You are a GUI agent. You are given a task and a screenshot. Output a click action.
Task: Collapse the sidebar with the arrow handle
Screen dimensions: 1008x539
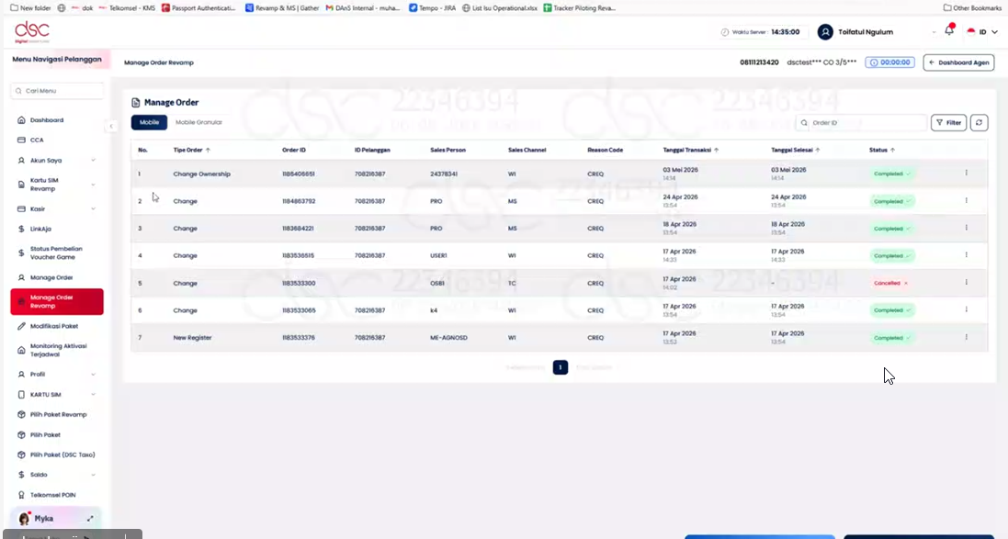pyautogui.click(x=110, y=126)
